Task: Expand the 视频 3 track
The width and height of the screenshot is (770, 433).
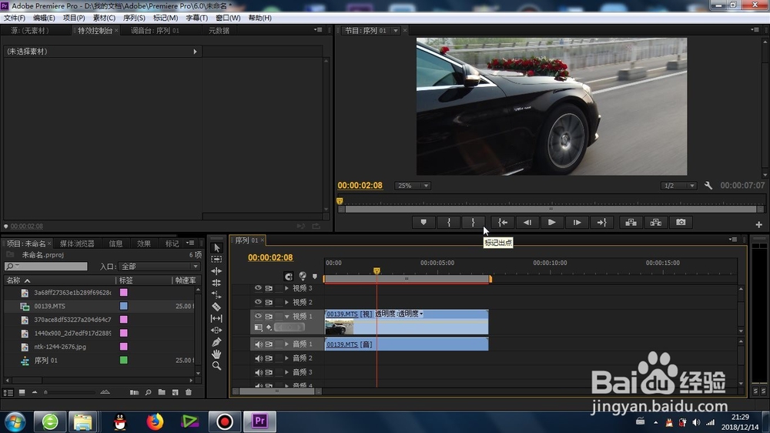Action: pos(286,288)
